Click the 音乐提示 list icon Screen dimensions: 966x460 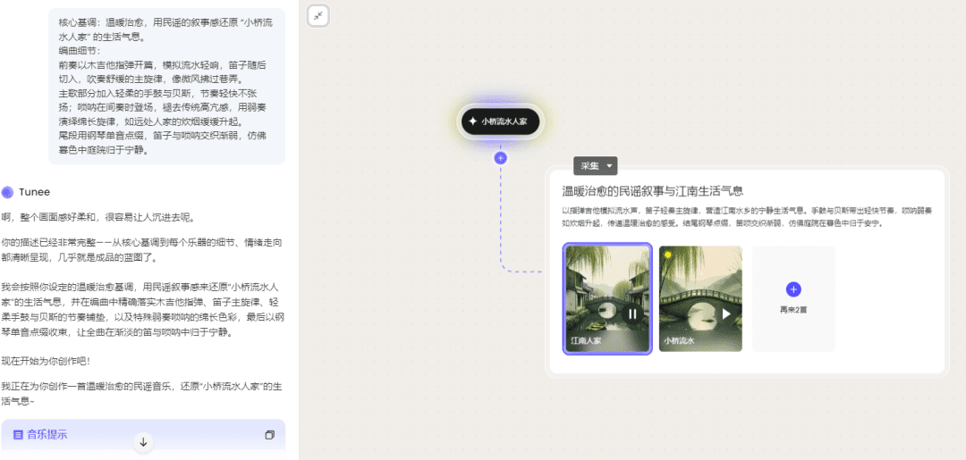coord(18,435)
